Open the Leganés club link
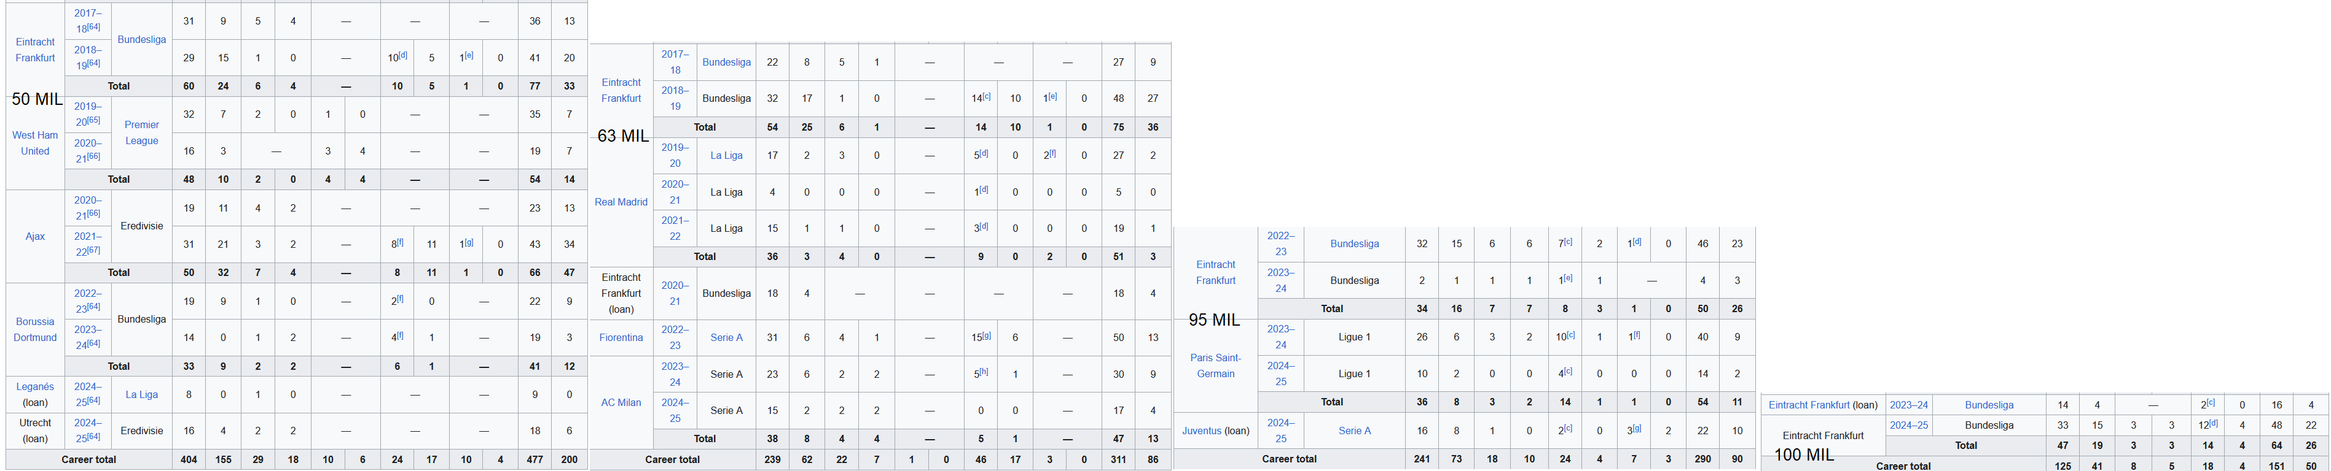The height and width of the screenshot is (471, 2331). (35, 387)
